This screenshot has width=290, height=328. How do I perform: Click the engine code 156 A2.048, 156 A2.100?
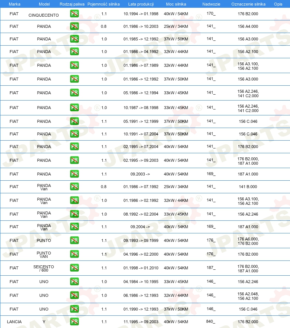[248, 296]
